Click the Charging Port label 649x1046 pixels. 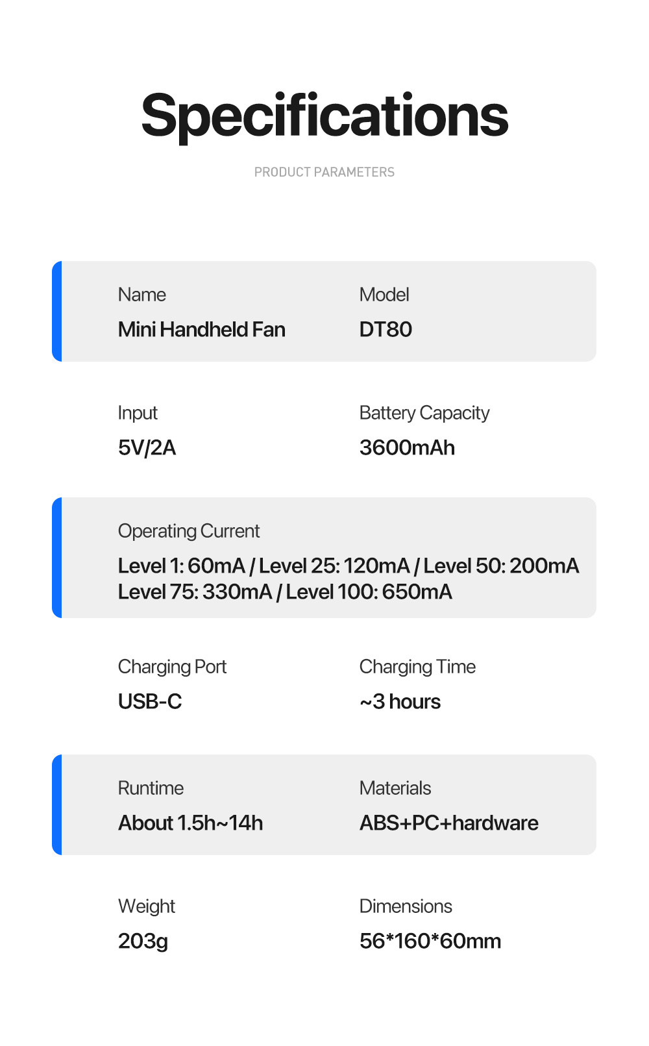pos(172,667)
